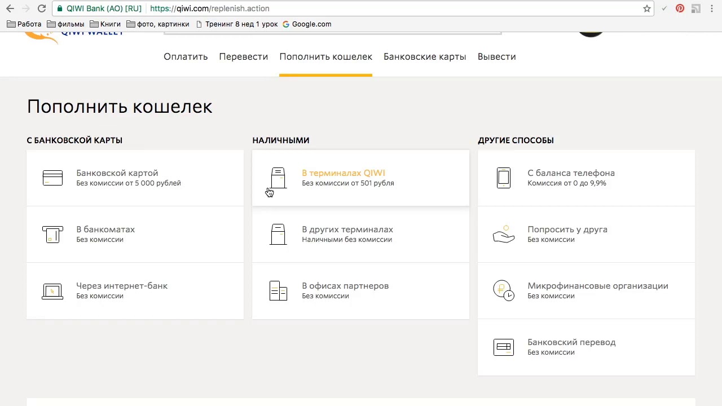Open the Тренинг 8 нед 1 урок bookmark
Viewport: 722px width, 406px height.
coord(236,24)
